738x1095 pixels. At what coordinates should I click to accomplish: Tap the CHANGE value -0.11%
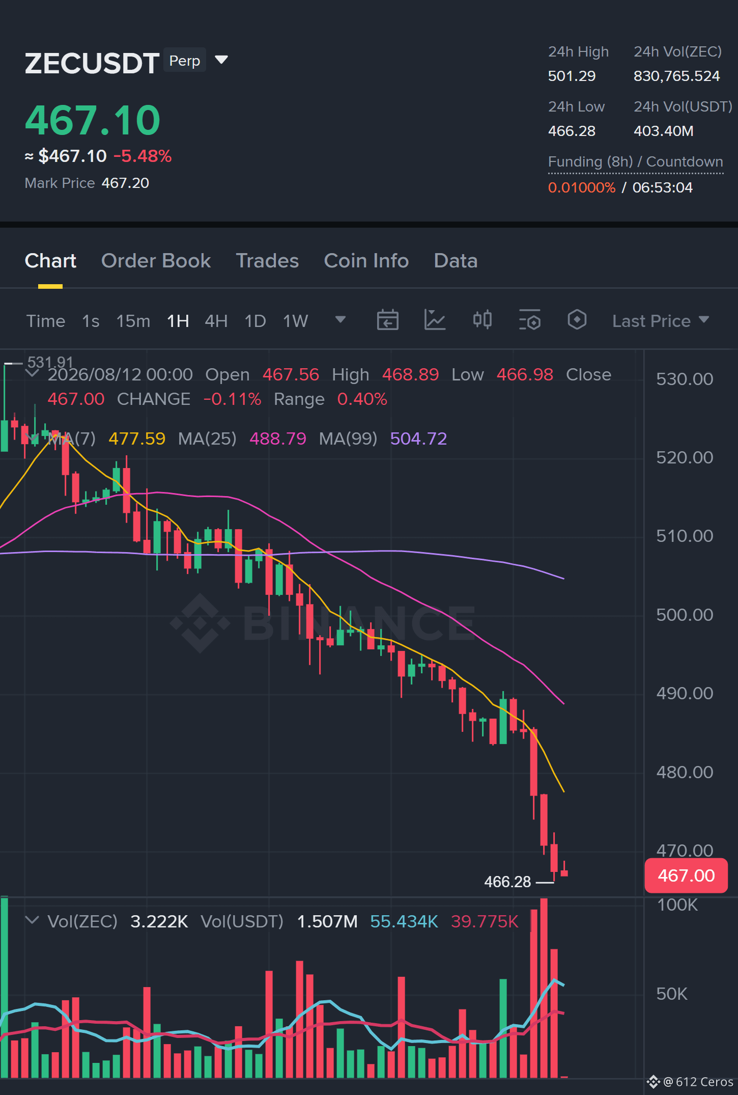232,399
